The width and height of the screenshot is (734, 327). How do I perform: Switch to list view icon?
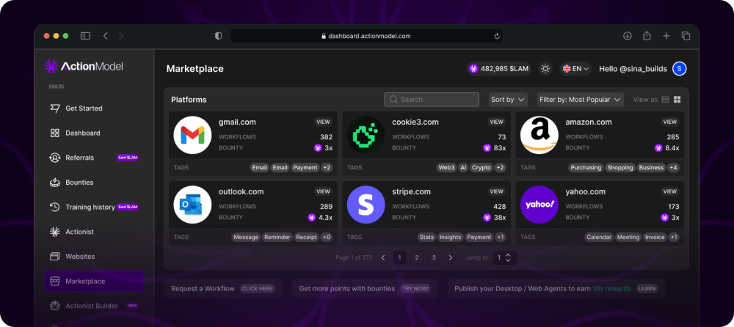[x=665, y=100]
